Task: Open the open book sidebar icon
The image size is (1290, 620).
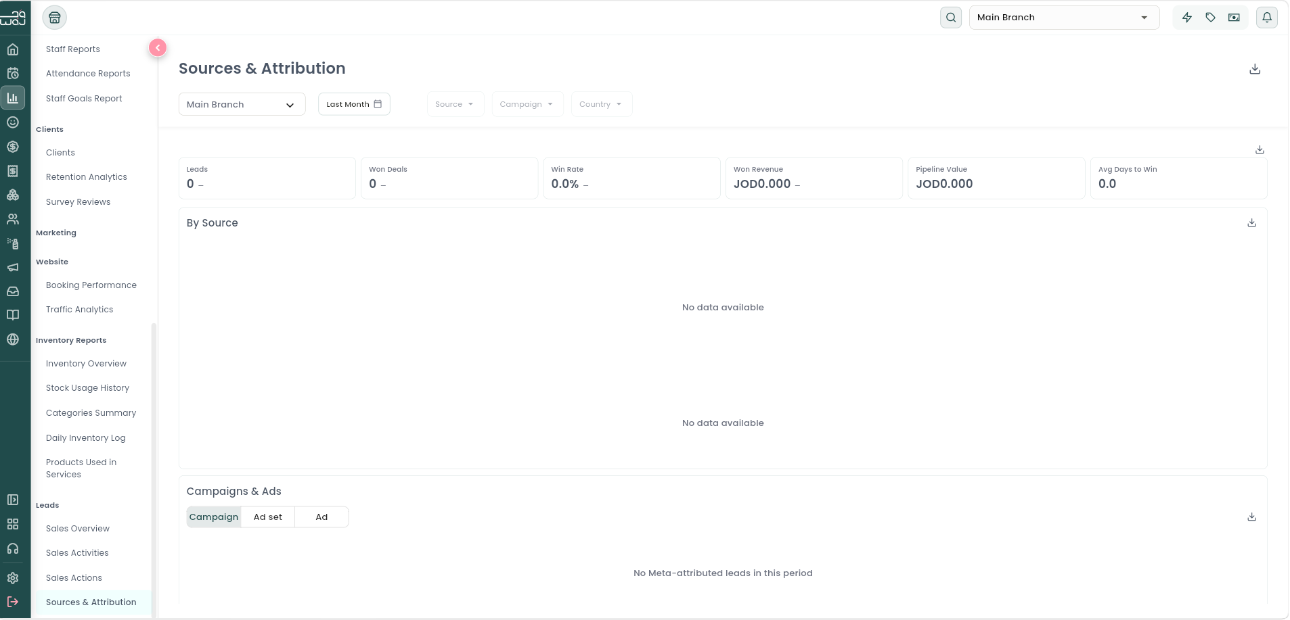Action: [13, 315]
